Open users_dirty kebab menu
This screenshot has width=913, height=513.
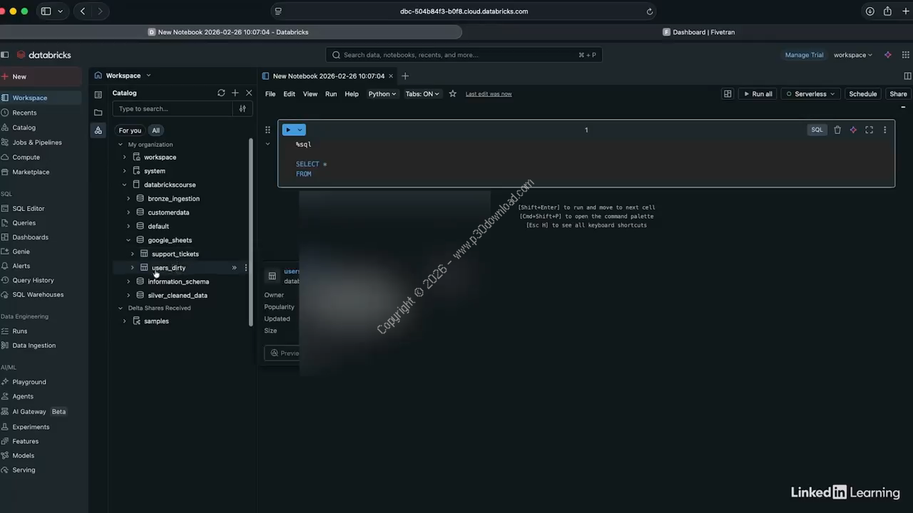pyautogui.click(x=246, y=268)
